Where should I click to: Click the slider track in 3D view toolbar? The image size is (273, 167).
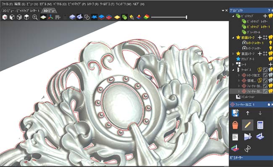click(x=169, y=17)
